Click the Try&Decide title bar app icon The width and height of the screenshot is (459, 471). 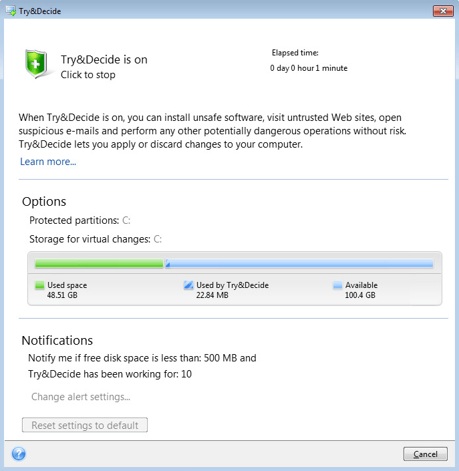pyautogui.click(x=11, y=11)
